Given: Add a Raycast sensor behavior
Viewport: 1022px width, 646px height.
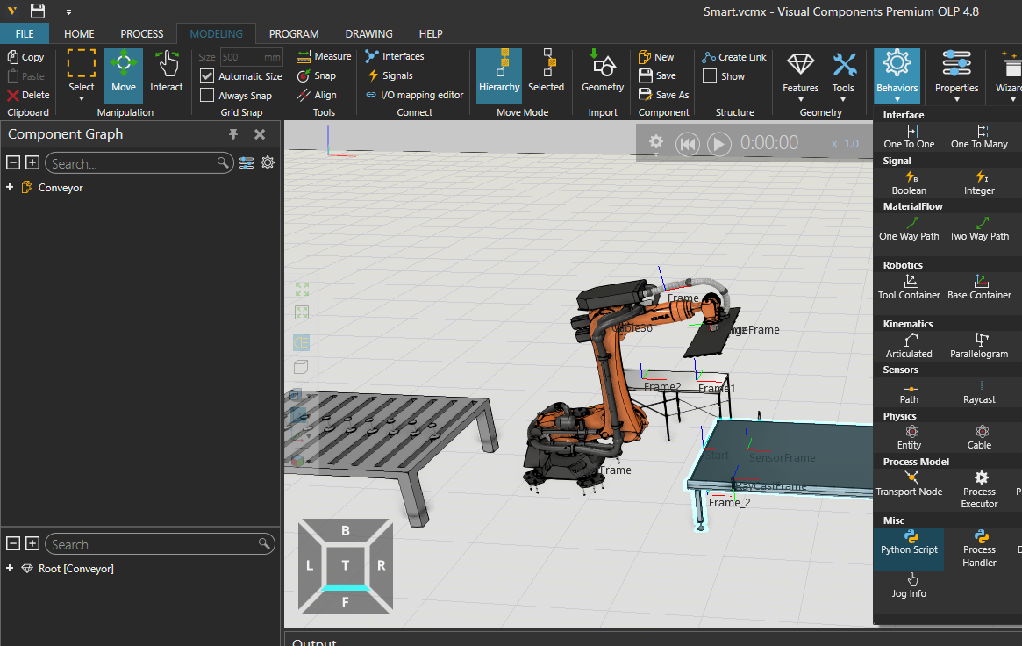Looking at the screenshot, I should pos(979,393).
